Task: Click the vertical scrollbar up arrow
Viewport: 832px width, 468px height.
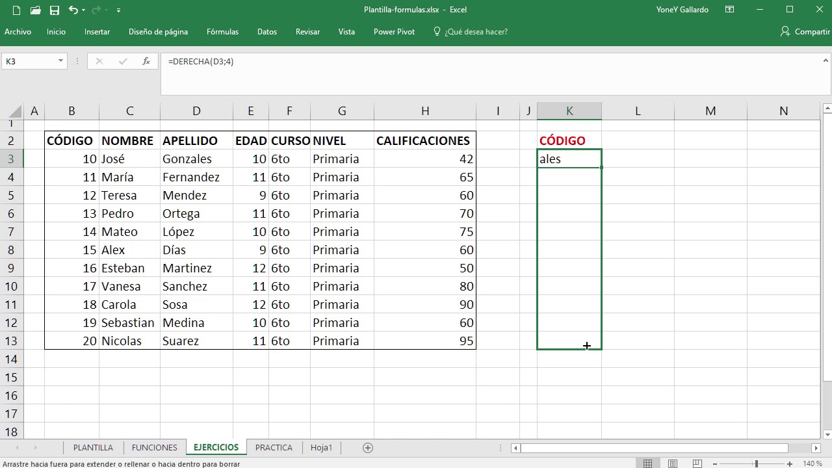Action: click(827, 108)
